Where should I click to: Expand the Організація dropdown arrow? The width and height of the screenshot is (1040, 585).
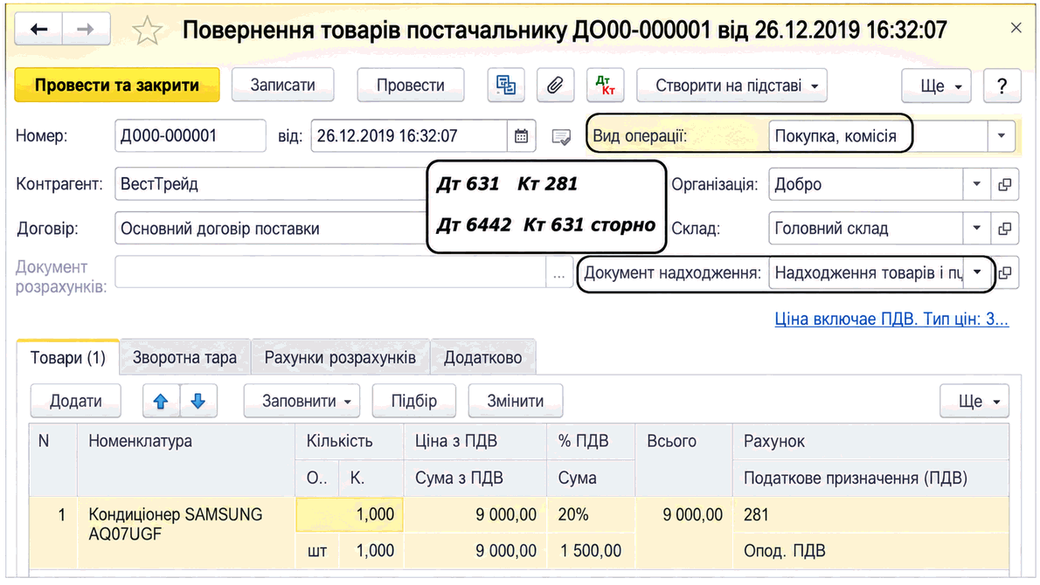(977, 184)
